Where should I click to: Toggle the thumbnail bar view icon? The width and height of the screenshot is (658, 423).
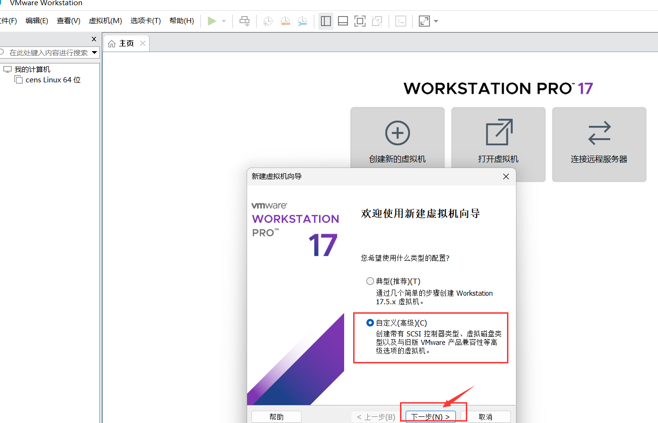[343, 21]
